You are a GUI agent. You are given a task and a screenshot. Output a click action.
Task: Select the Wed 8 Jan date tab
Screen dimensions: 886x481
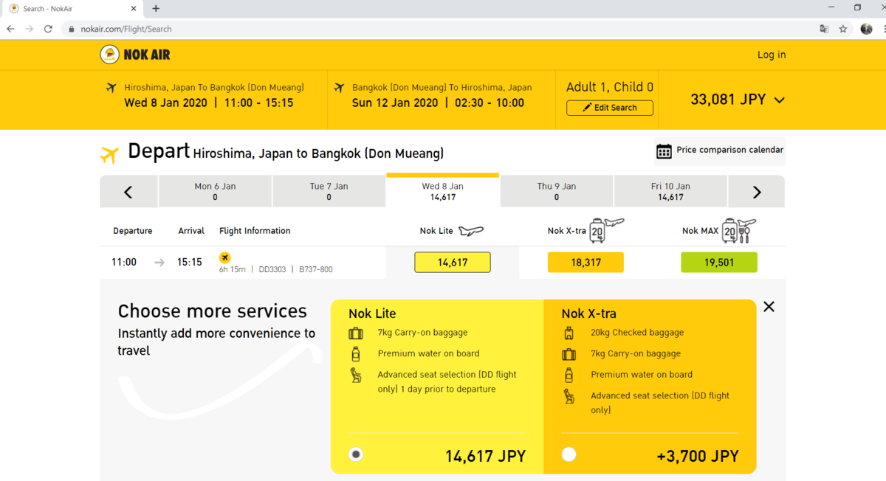pyautogui.click(x=443, y=191)
